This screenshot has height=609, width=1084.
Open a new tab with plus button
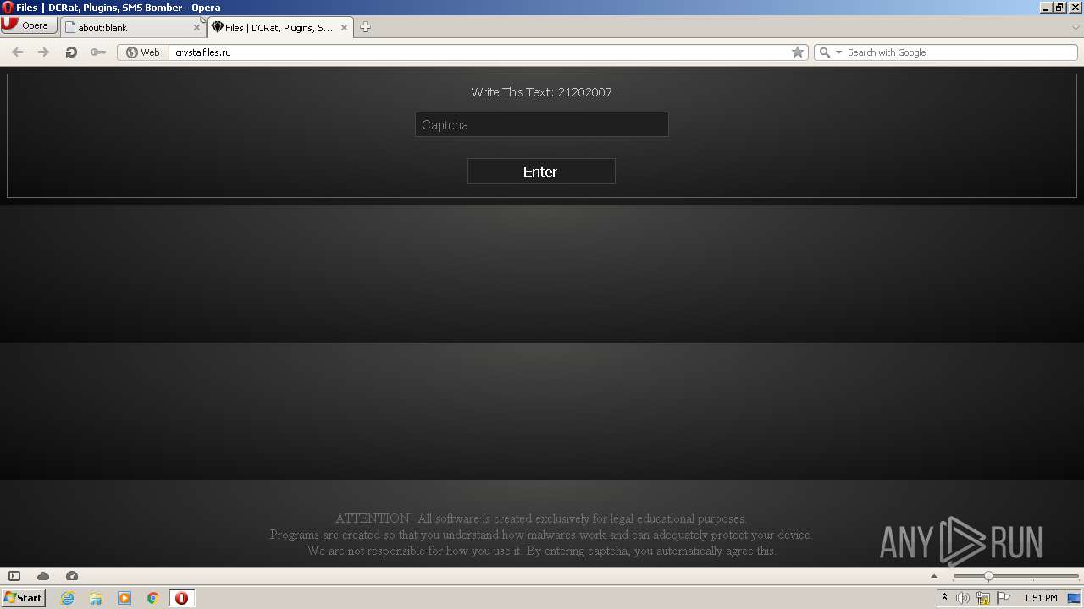pos(365,27)
